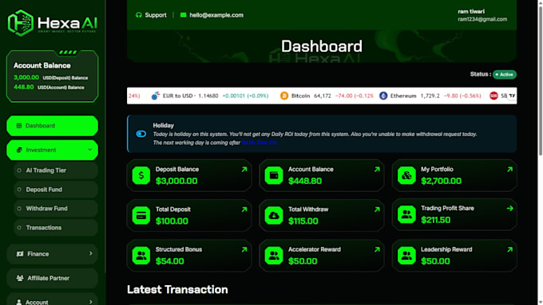Click the Ethereum ticker icon

click(383, 96)
